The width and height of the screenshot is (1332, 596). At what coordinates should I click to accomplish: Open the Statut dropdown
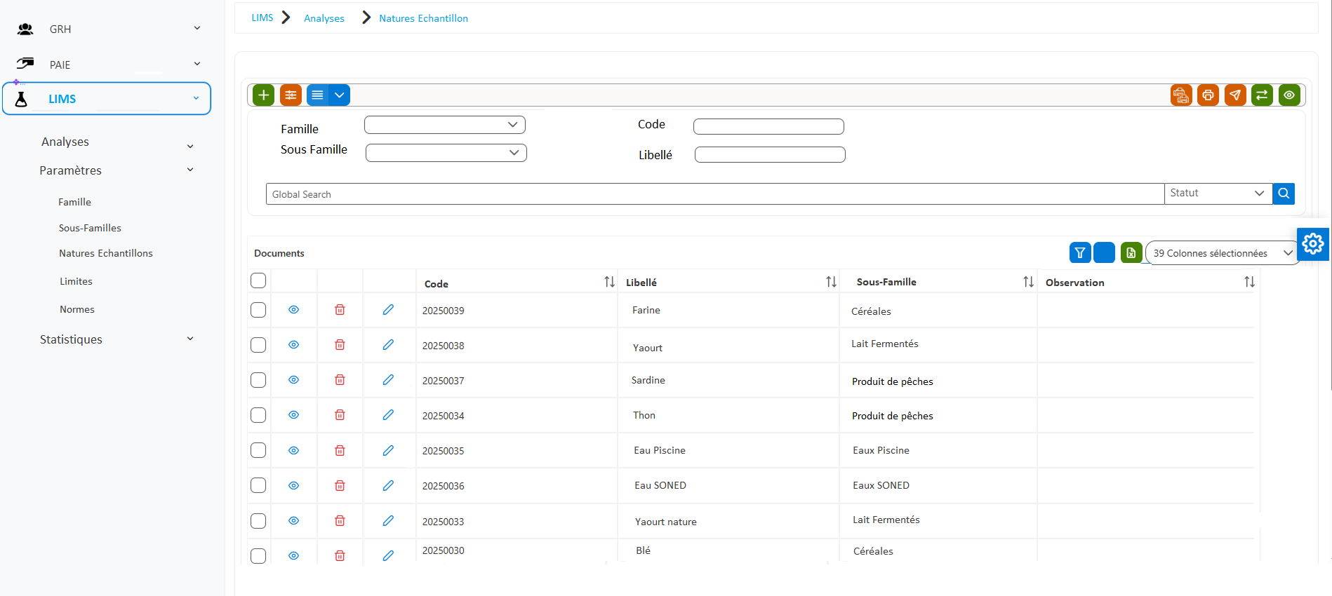[x=1218, y=194]
